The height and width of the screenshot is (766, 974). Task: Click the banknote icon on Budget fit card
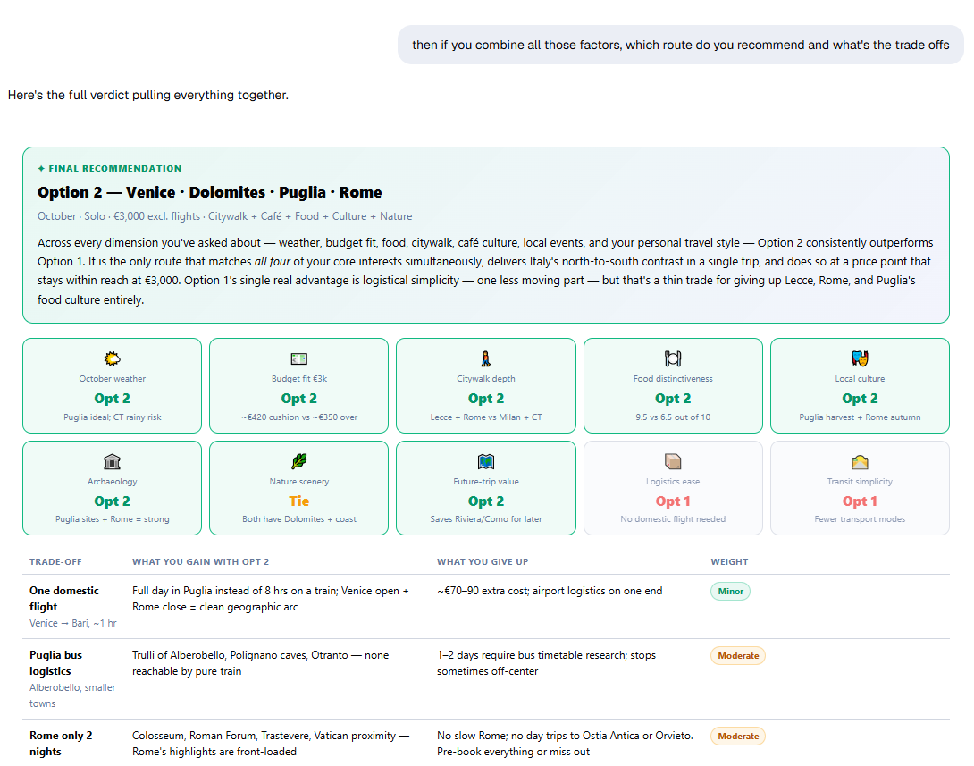coord(298,358)
